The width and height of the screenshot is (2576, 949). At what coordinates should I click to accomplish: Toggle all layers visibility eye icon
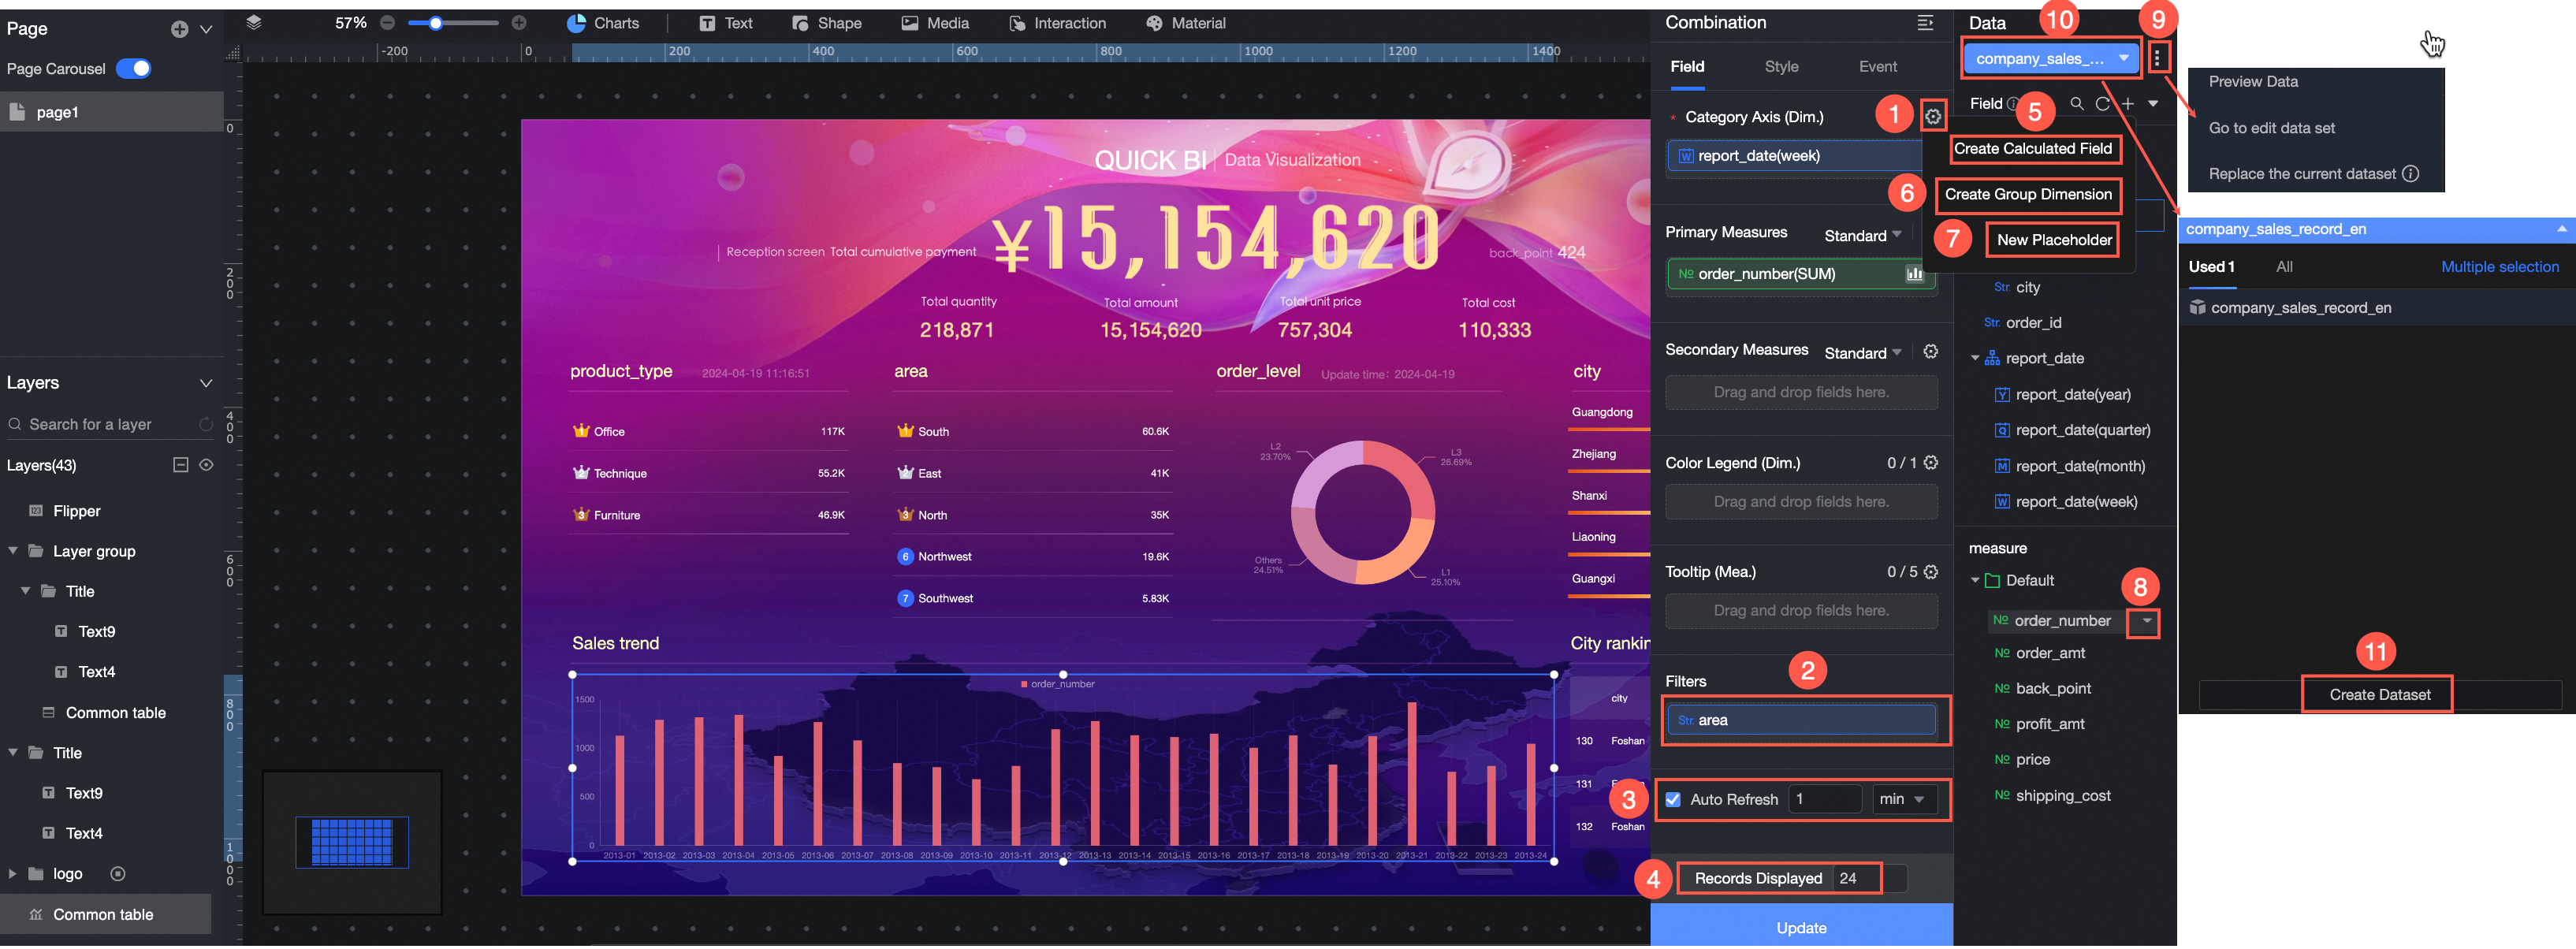tap(206, 465)
